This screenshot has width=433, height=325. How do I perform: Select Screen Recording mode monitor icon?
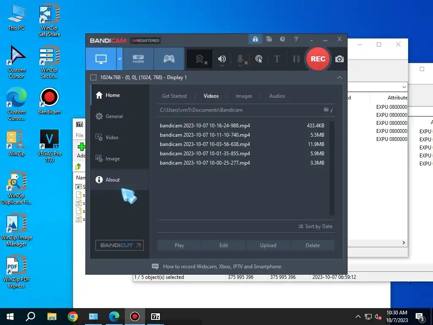[x=101, y=59]
